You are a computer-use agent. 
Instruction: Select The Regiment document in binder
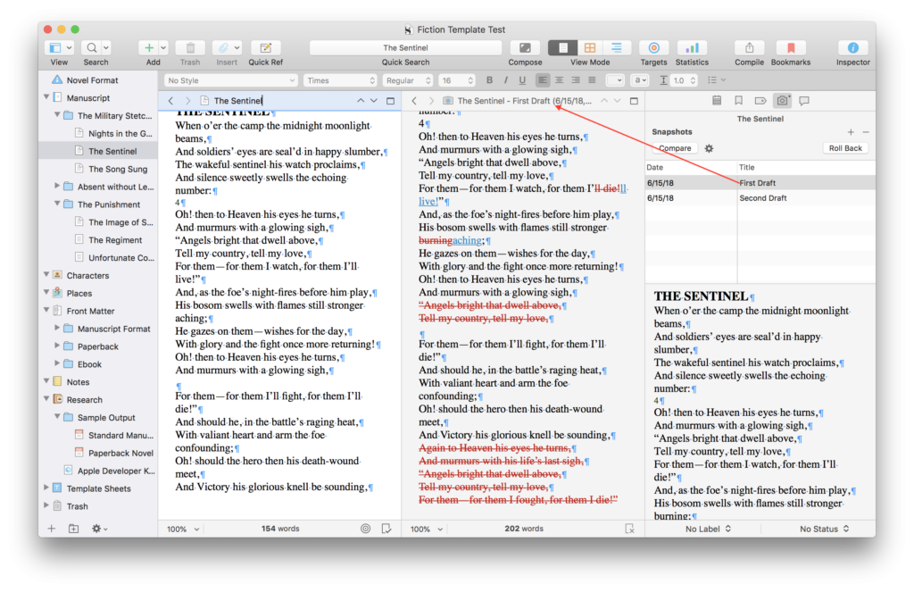click(115, 239)
